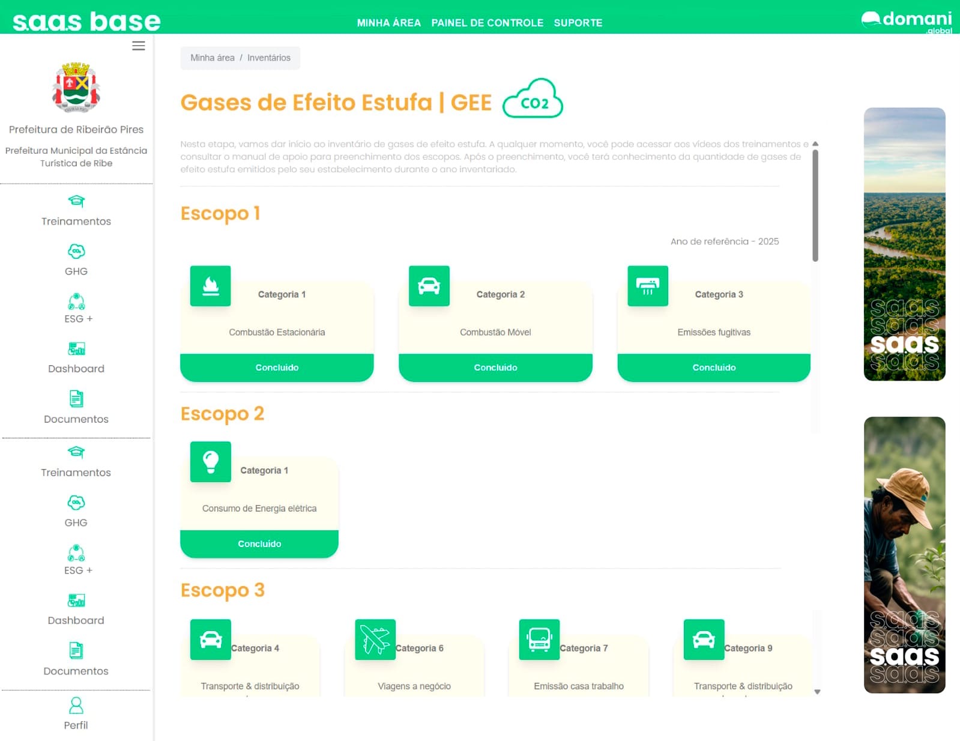This screenshot has width=960, height=741.
Task: Open SUPORTE in the top navigation
Action: coord(578,23)
